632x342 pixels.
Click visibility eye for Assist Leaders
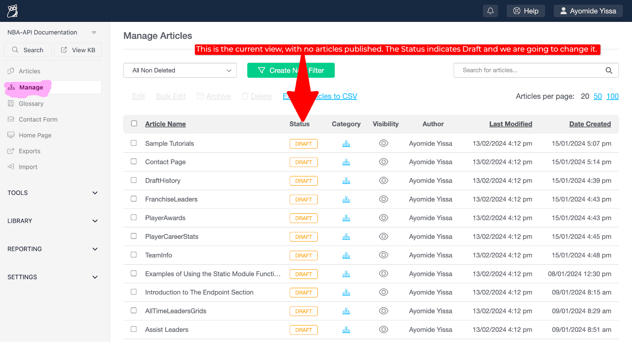(384, 329)
